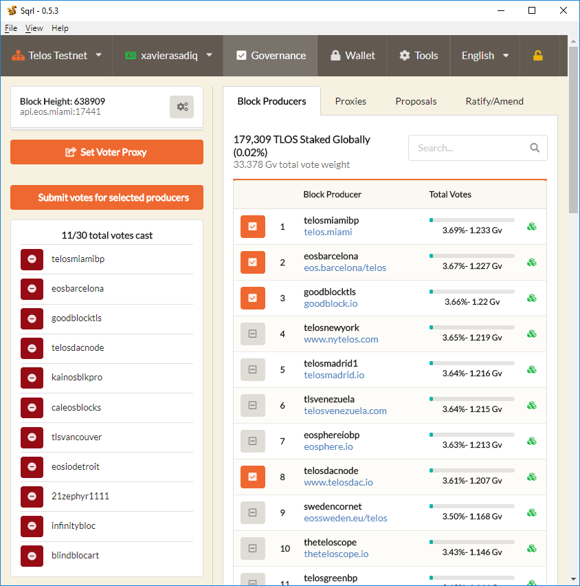580x586 pixels.
Task: Switch to the Proposals tab
Action: pos(416,101)
